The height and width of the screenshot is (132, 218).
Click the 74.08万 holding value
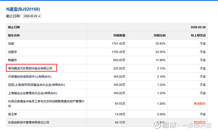point(120,114)
